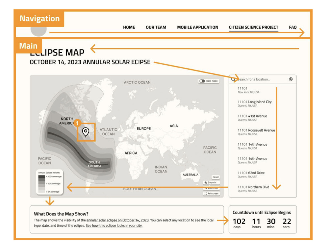Image resolution: width=329 pixels, height=246 pixels.
Task: Click the ASIA label on map
Action: pos(174,126)
